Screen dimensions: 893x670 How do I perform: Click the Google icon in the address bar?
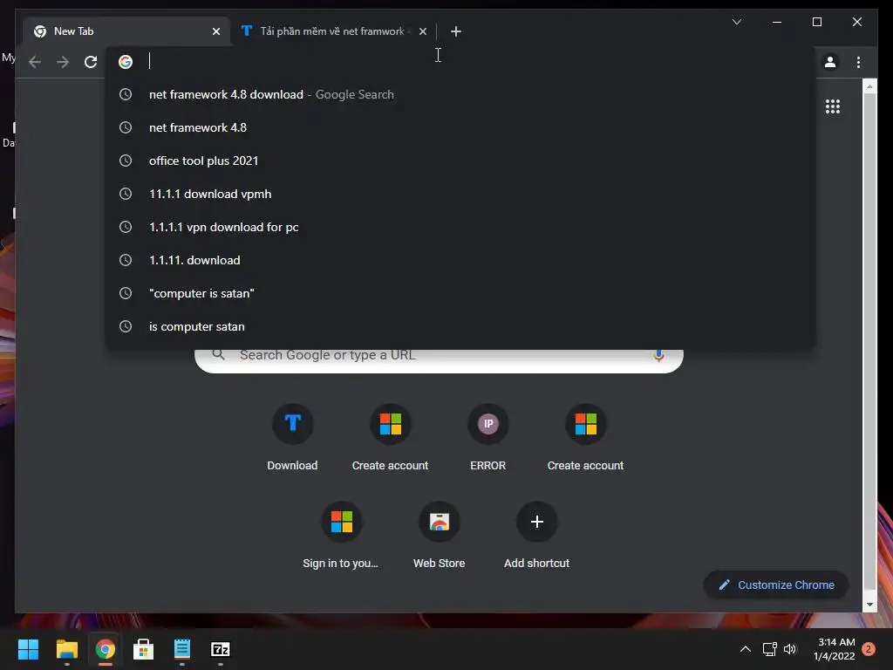pos(126,62)
